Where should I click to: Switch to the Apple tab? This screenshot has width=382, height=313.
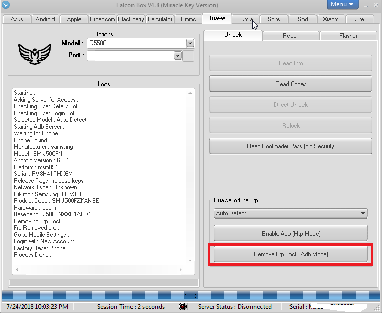pyautogui.click(x=74, y=19)
